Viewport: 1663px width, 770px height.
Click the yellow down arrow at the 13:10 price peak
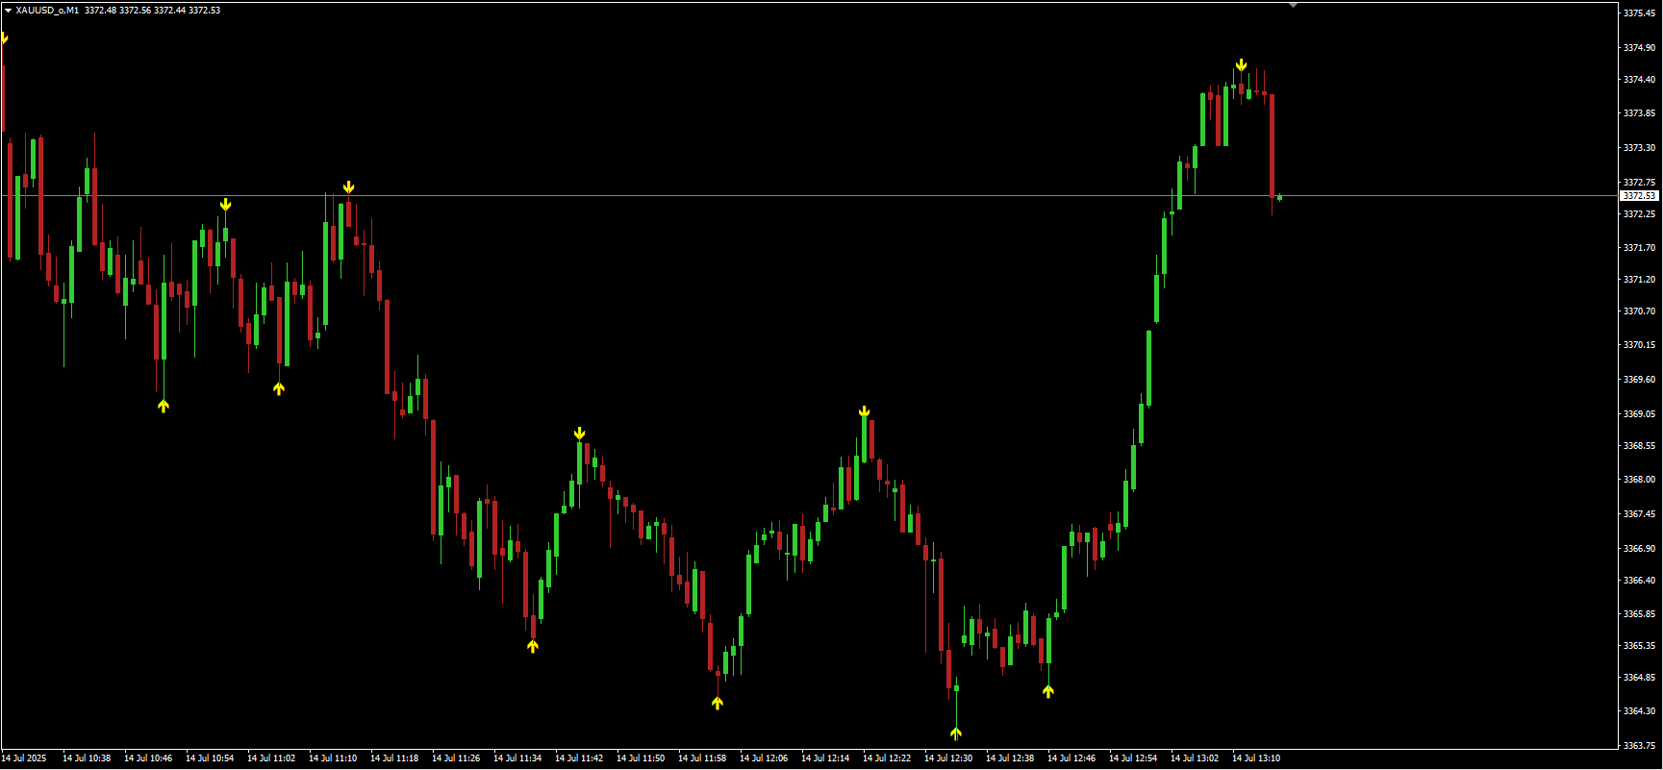(1242, 65)
